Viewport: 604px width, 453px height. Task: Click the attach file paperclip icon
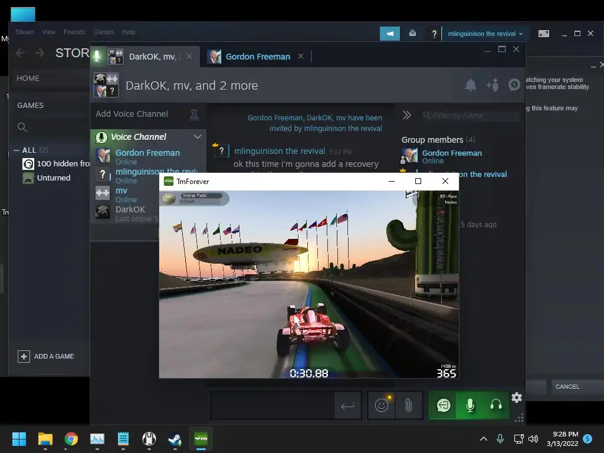coord(408,405)
